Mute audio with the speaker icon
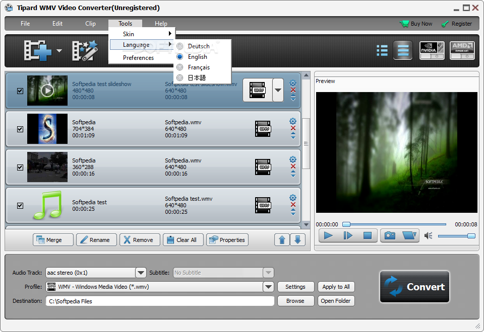Image resolution: width=484 pixels, height=332 pixels. 428,236
